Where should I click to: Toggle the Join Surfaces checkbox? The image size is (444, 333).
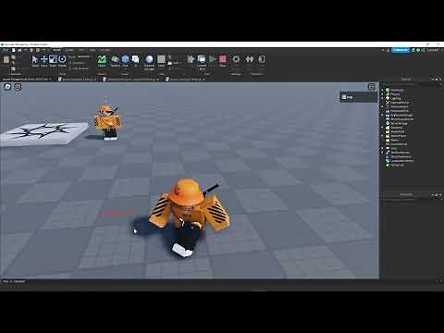tap(70, 68)
